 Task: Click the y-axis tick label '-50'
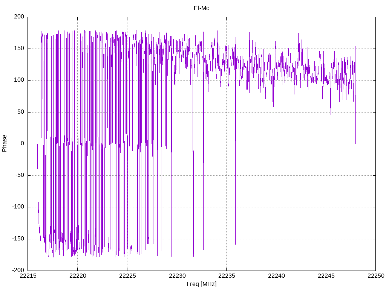tap(20, 175)
